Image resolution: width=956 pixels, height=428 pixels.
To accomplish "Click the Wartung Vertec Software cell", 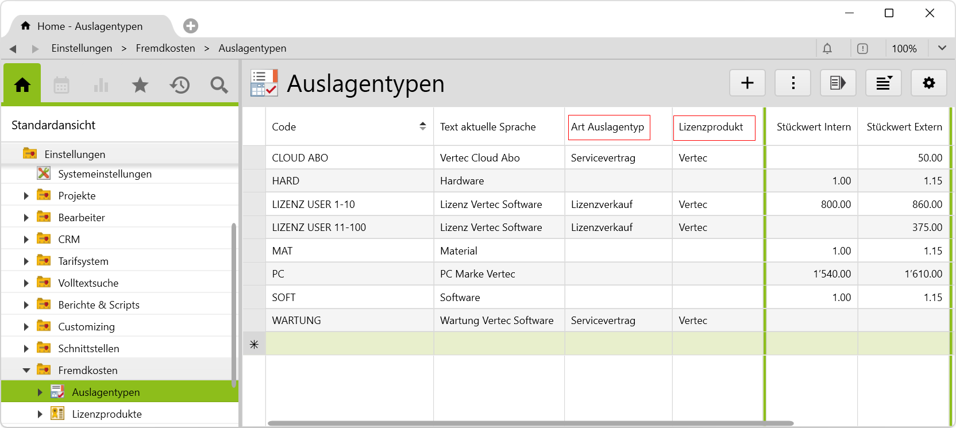I will pos(499,320).
